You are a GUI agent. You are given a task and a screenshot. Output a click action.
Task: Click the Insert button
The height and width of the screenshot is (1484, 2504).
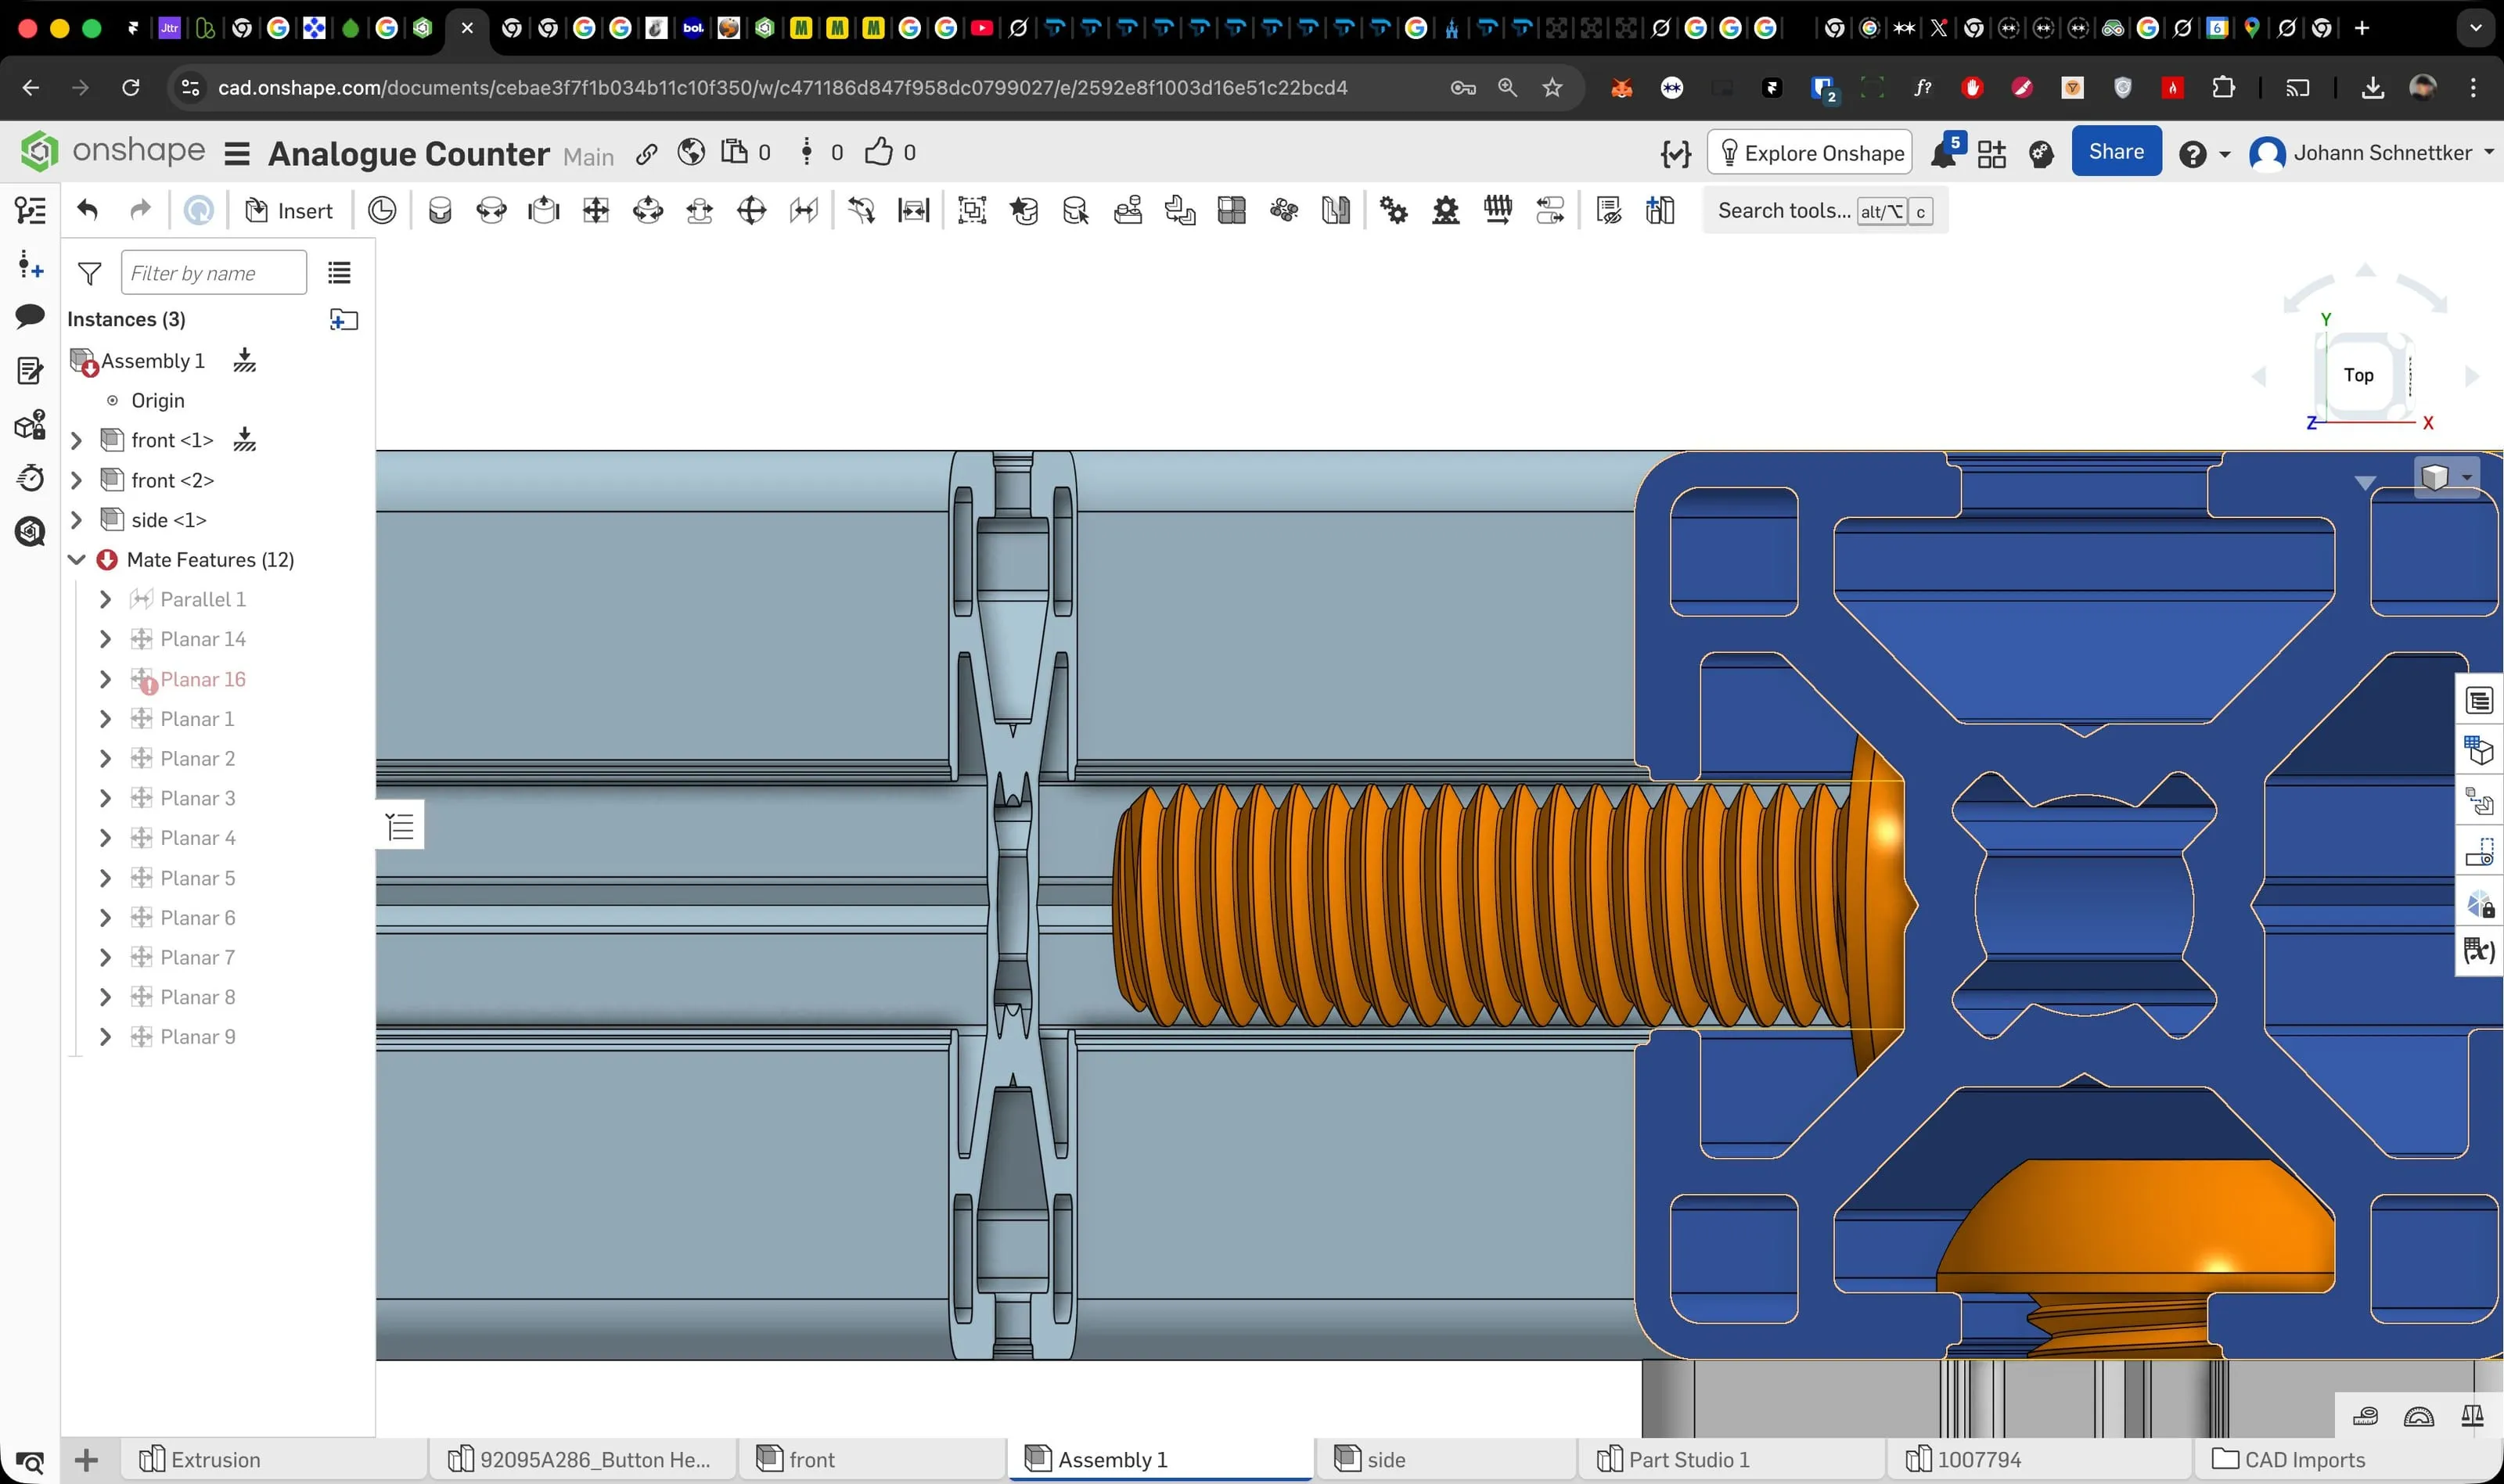click(x=289, y=211)
